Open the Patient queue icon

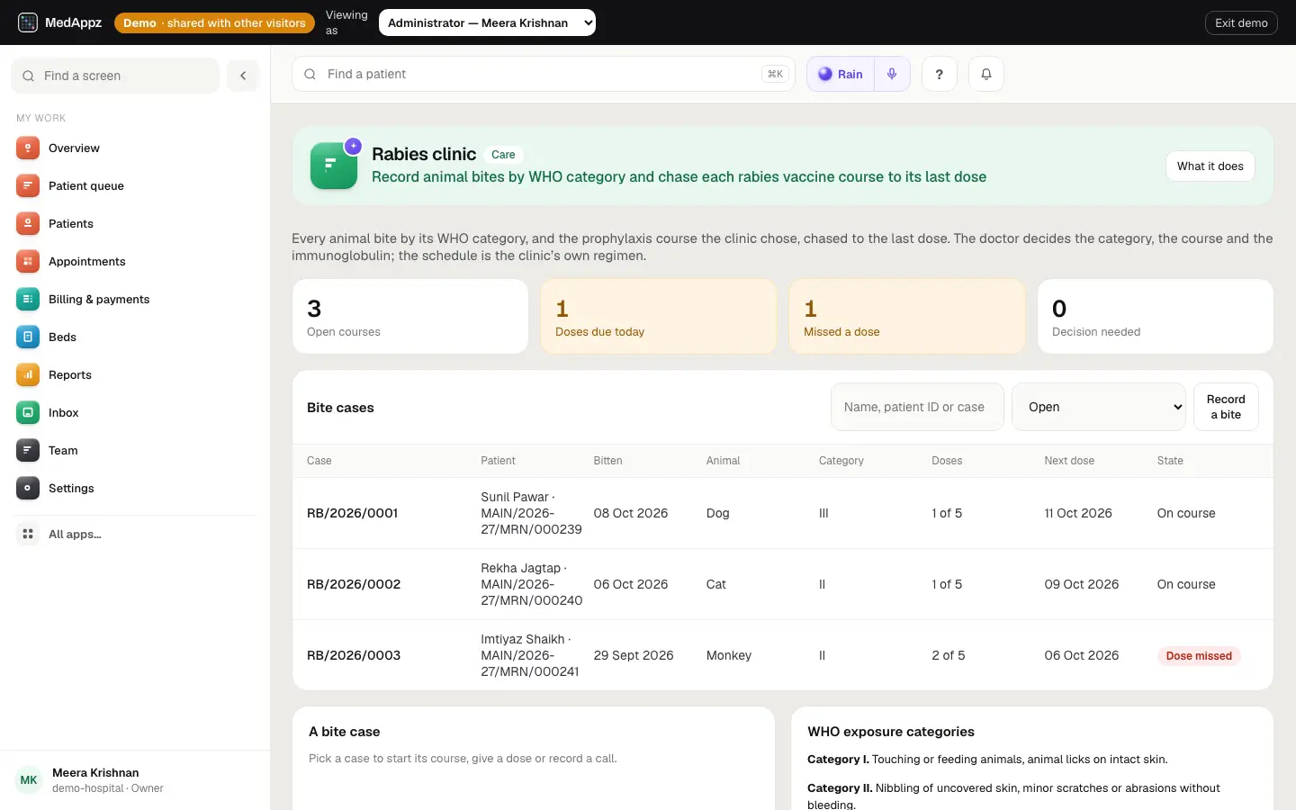pos(28,186)
